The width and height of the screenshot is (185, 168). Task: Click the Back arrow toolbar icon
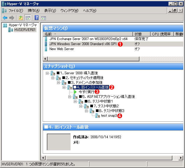click(5, 18)
